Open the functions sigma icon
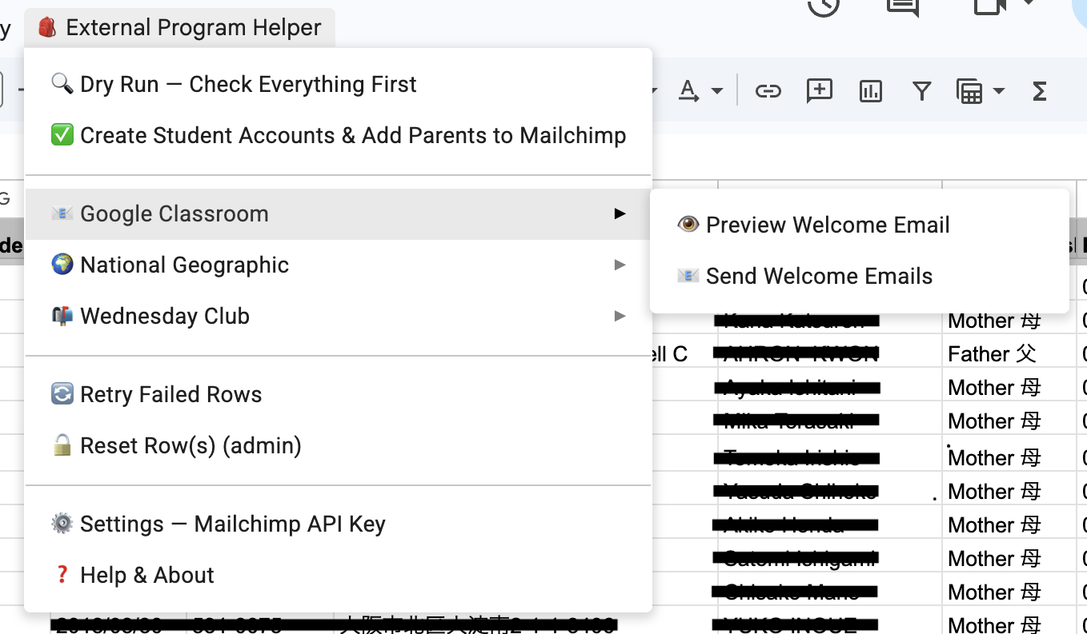1087x634 pixels. [x=1039, y=91]
